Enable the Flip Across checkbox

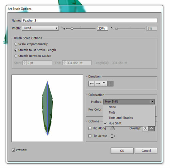coord(90,136)
